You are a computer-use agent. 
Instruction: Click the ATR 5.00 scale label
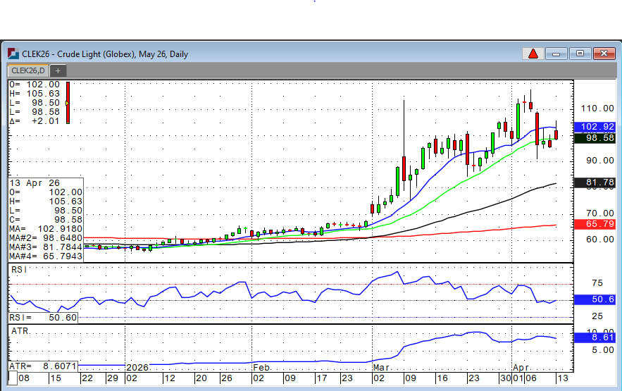(603, 350)
